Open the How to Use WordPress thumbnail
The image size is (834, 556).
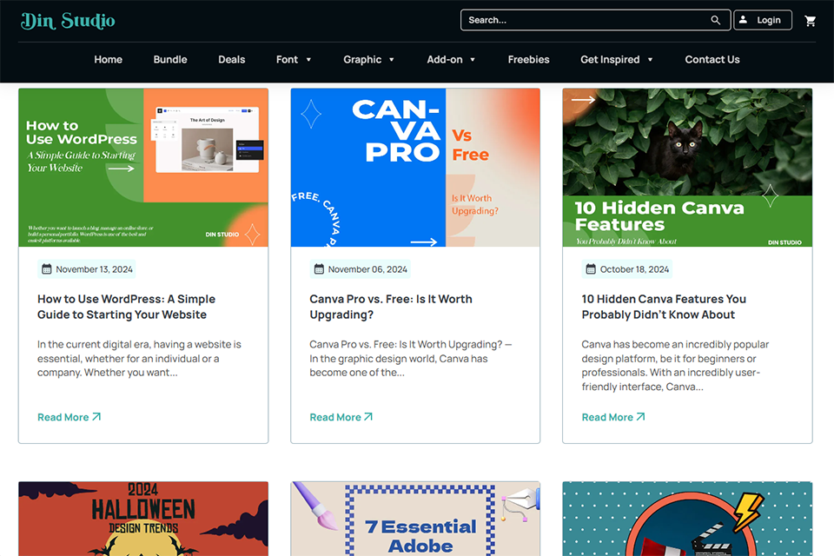(x=143, y=168)
